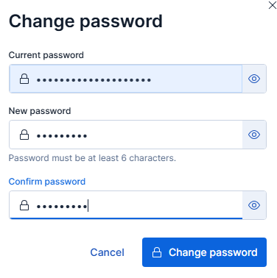Submit with the blue Change password button
Screen dimensions: 277x278
point(204,252)
